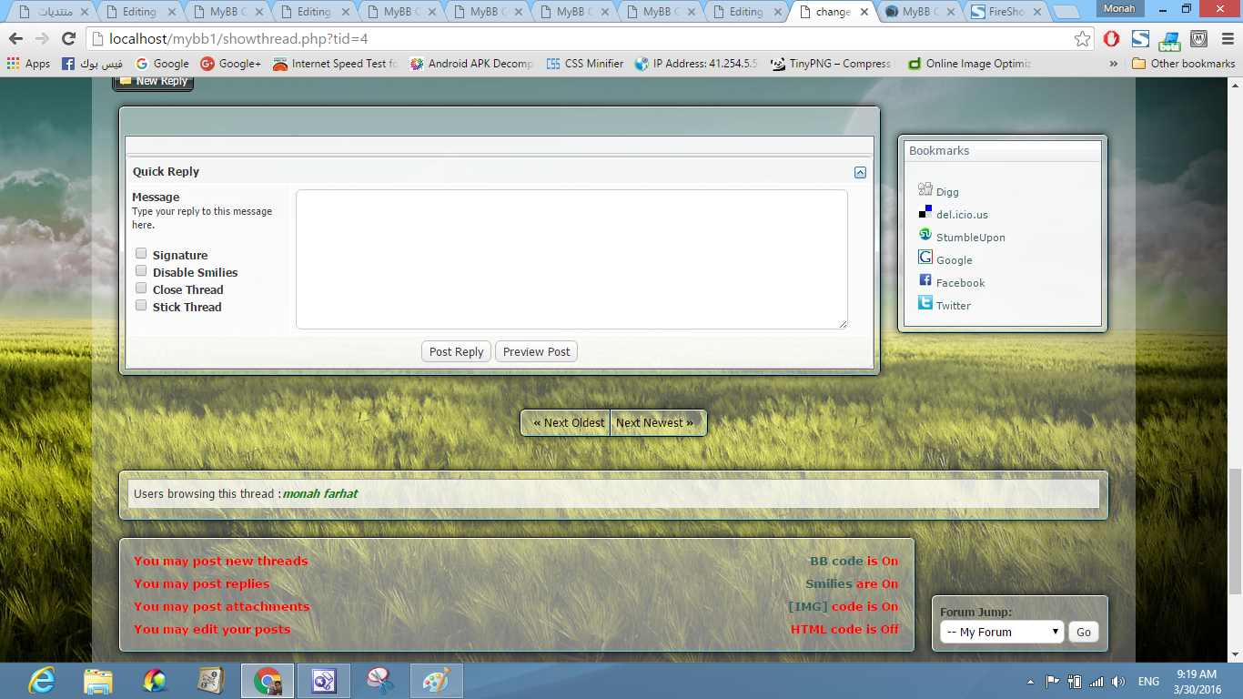Open the IP Address bookmark
The height and width of the screenshot is (699, 1243).
[696, 64]
